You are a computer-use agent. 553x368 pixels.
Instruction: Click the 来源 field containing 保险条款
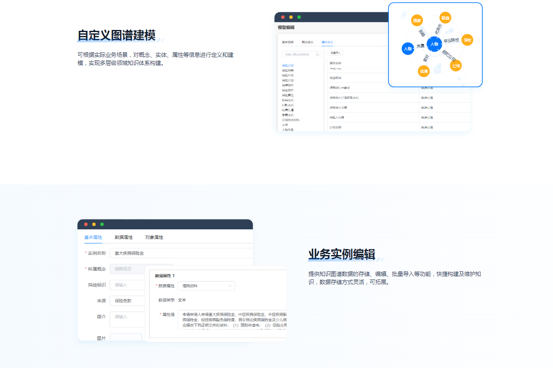(127, 301)
